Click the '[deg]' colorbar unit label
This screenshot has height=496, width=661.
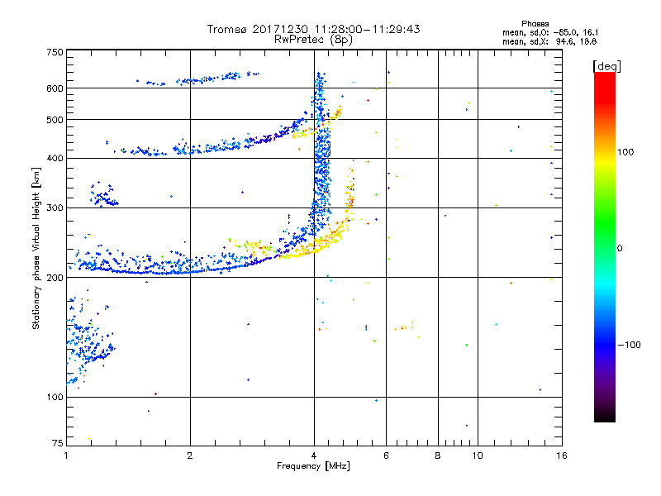606,66
